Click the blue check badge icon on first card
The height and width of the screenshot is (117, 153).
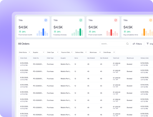46,20
